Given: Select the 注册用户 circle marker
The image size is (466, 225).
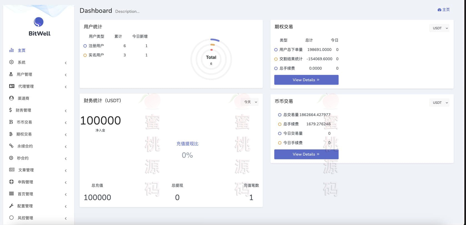Looking at the screenshot, I should 85,46.
